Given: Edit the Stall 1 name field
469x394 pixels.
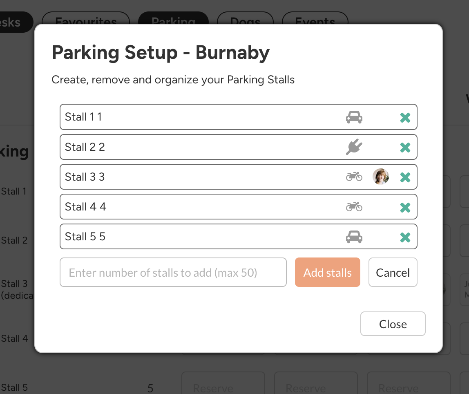Looking at the screenshot, I should click(196, 117).
